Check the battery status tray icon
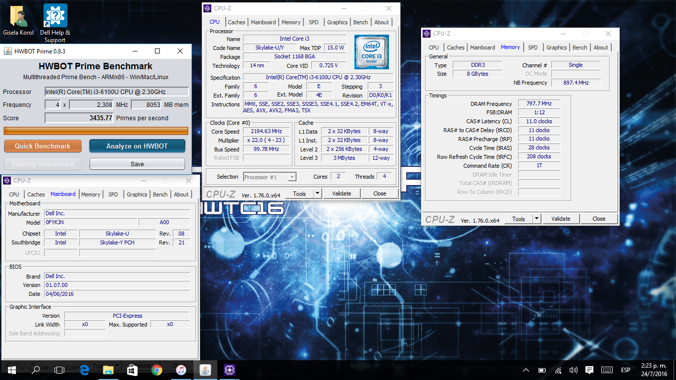676x380 pixels. [x=542, y=370]
